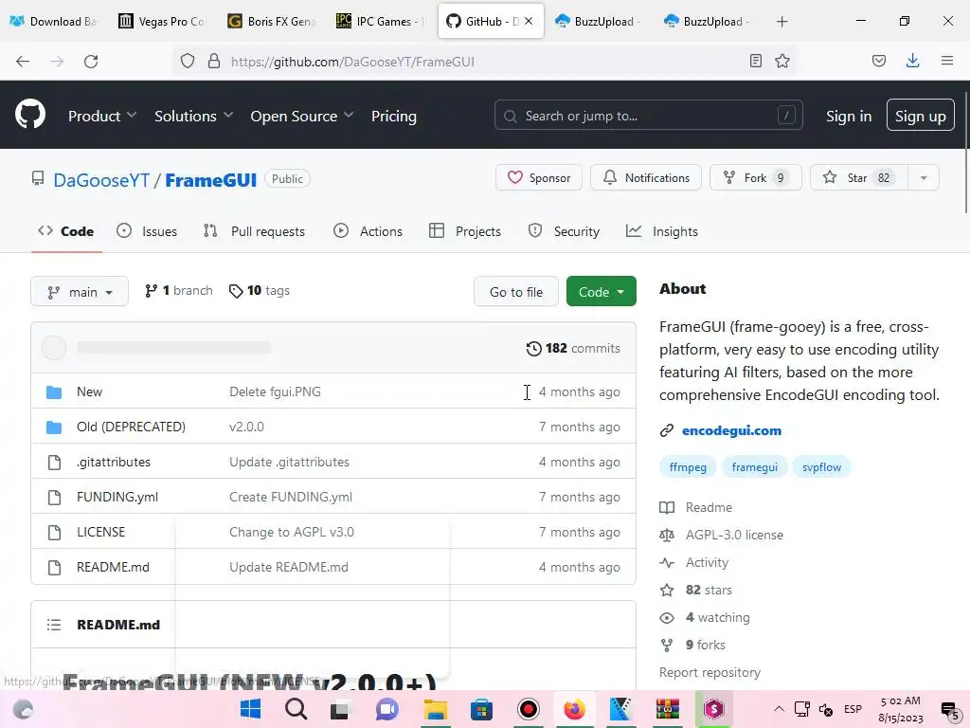Open the green Code dropdown button
The image size is (970, 728).
pos(602,292)
